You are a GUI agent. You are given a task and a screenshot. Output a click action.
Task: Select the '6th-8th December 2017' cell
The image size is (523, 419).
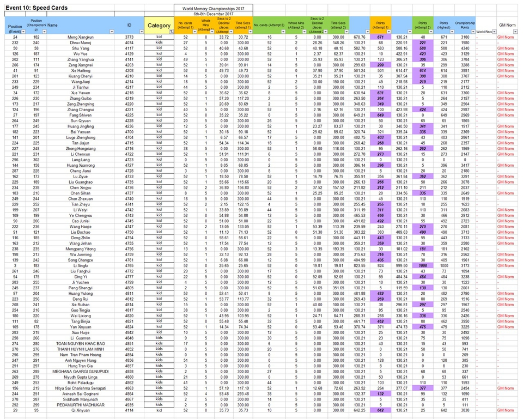pos(214,14)
